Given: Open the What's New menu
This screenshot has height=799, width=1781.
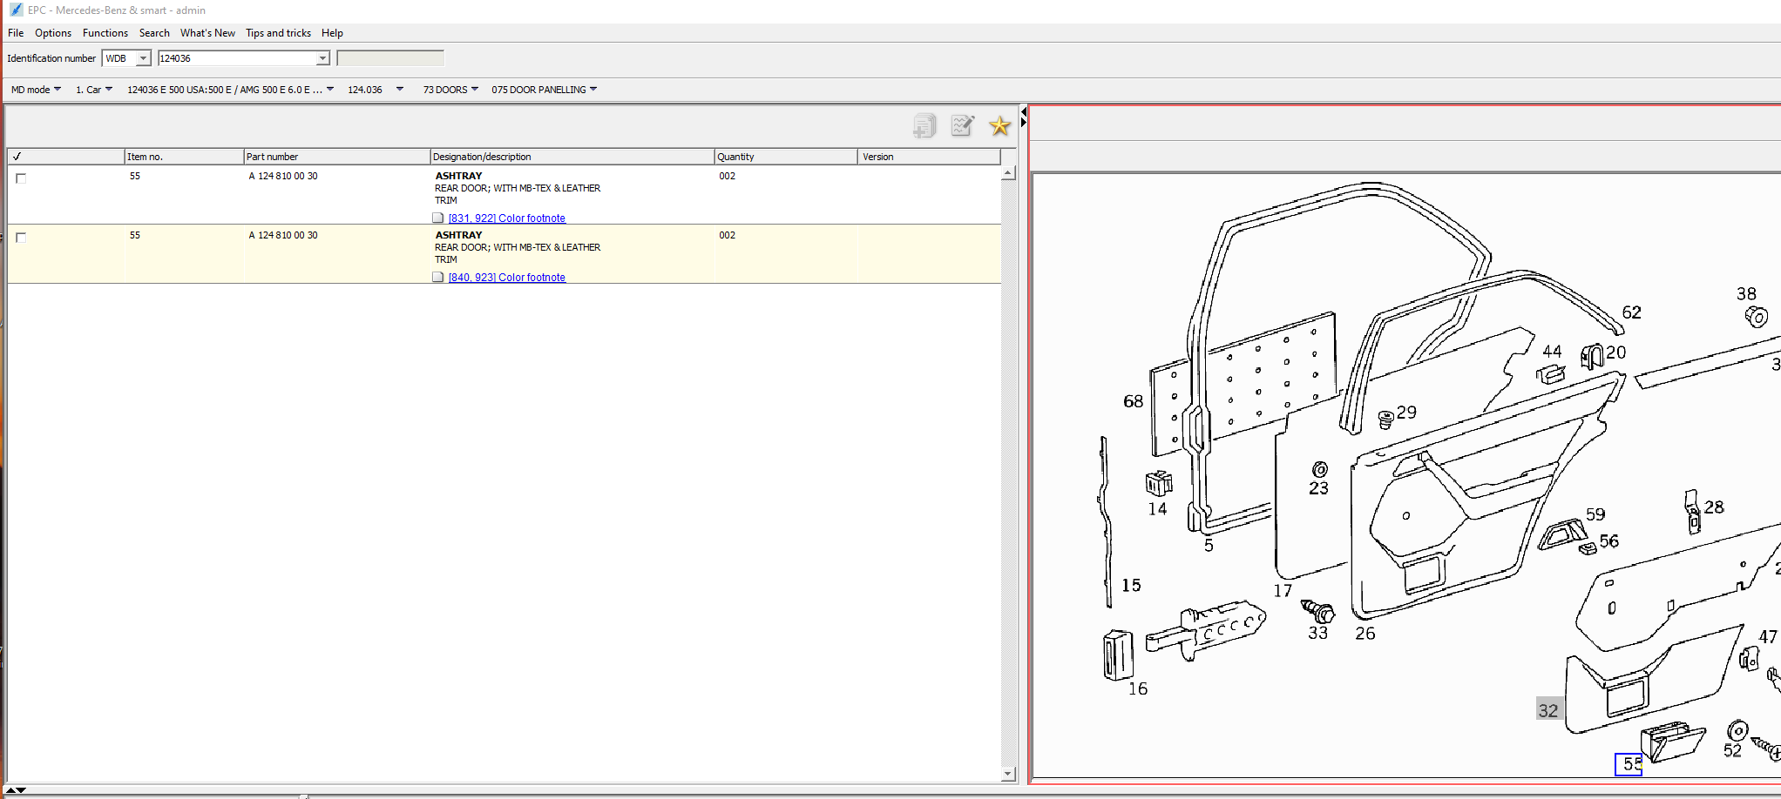Looking at the screenshot, I should (x=207, y=33).
